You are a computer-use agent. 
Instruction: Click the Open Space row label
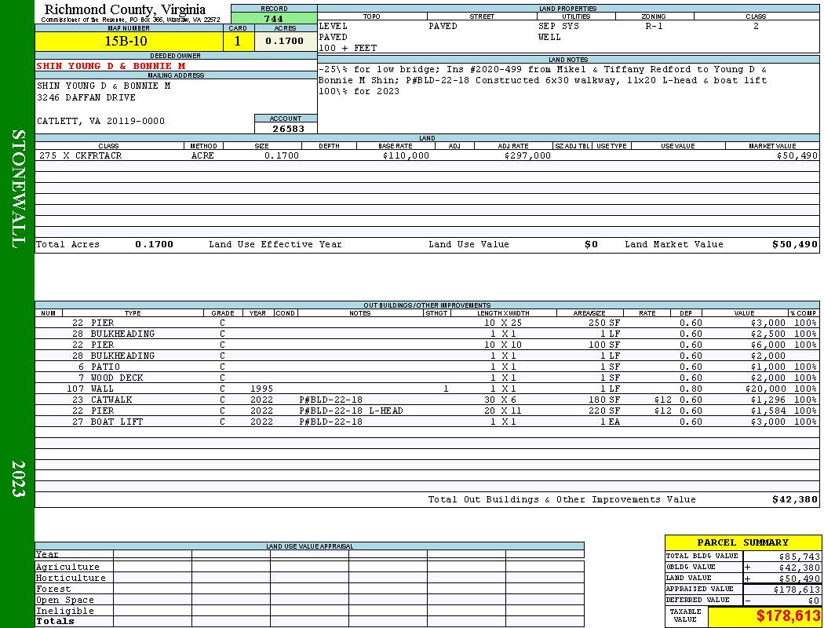64,601
